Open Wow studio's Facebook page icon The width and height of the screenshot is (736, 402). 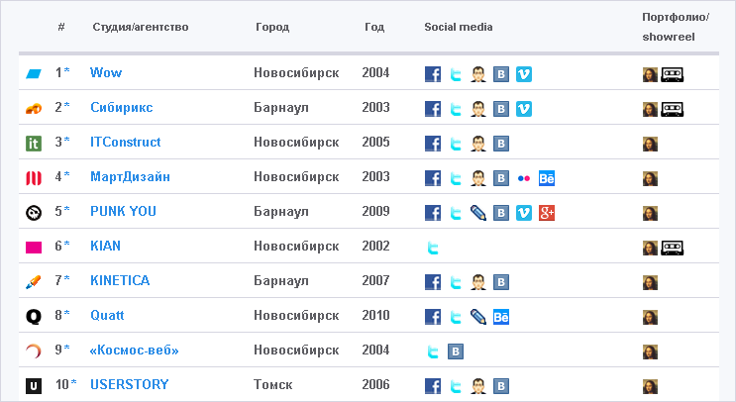[x=433, y=74]
